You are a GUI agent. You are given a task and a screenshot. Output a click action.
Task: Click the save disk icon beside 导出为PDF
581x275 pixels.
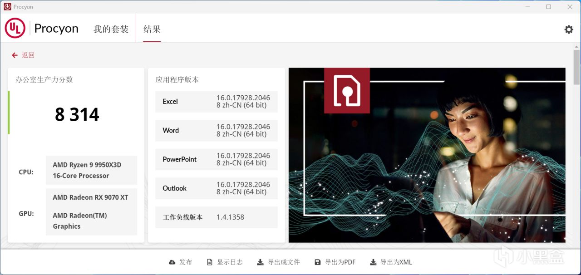[x=318, y=262]
